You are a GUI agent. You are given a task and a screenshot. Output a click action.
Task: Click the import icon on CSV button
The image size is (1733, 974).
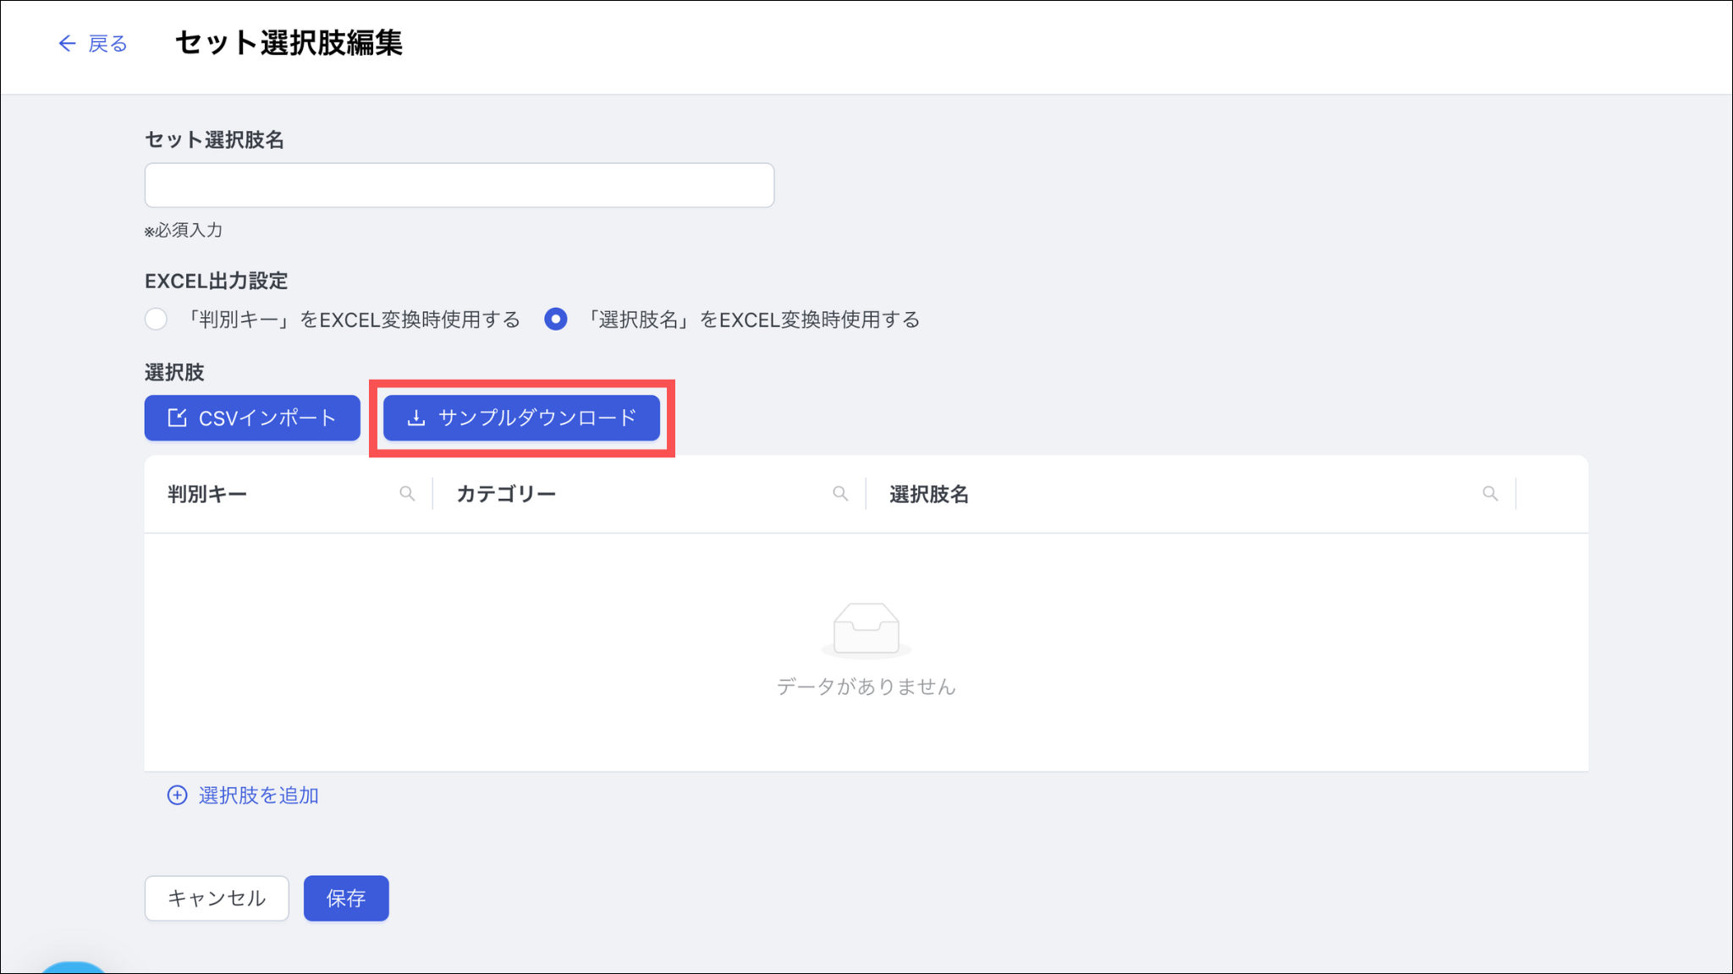[x=177, y=418]
